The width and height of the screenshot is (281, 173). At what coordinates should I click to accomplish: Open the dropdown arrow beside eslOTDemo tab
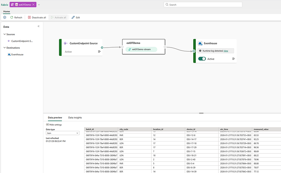point(39,5)
